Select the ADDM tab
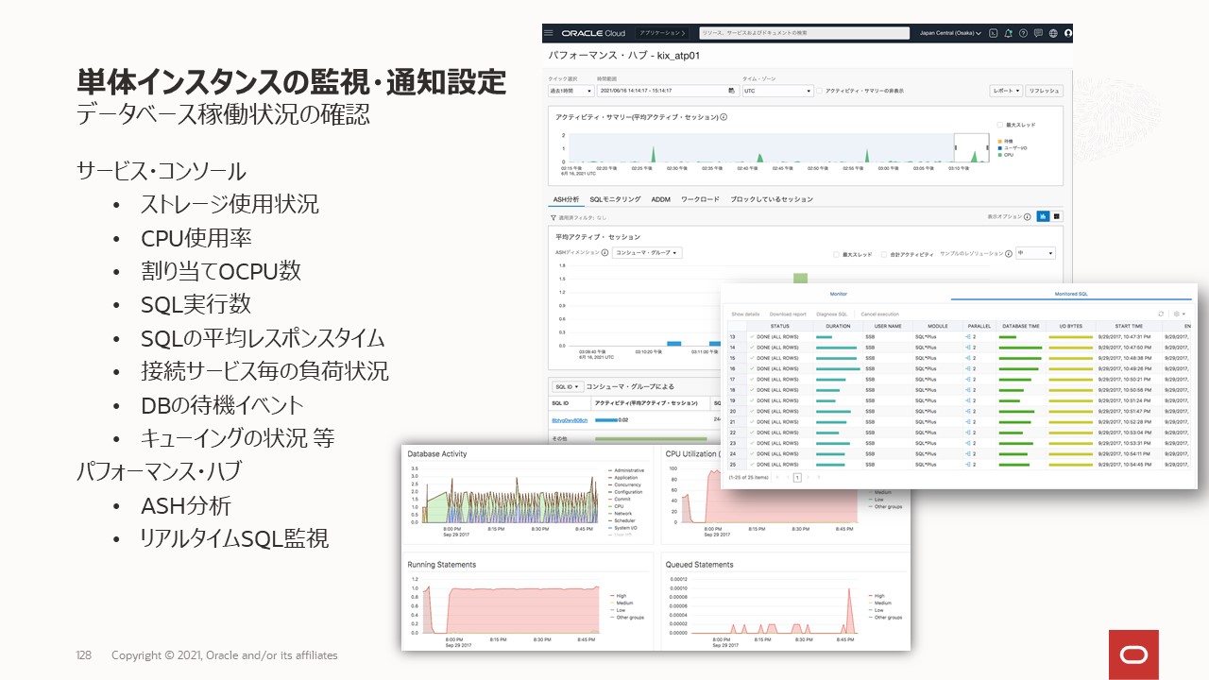 pyautogui.click(x=660, y=199)
